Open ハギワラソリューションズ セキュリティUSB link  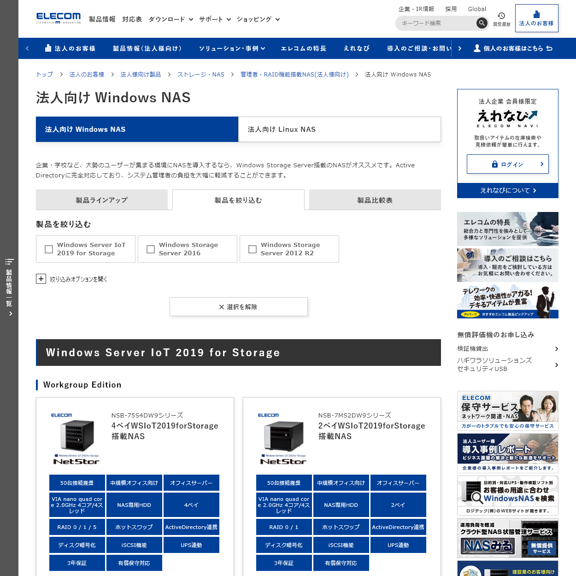pos(508,364)
